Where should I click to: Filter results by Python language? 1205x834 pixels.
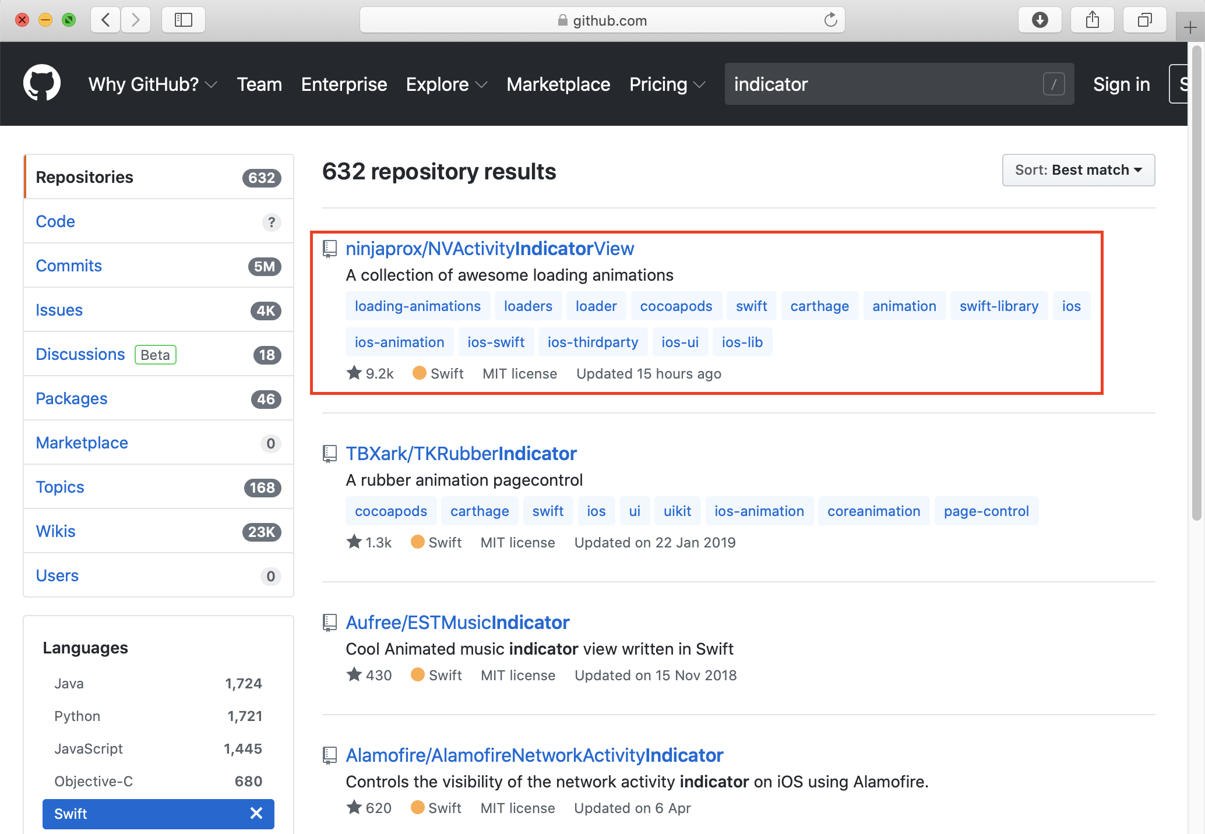coord(77,716)
